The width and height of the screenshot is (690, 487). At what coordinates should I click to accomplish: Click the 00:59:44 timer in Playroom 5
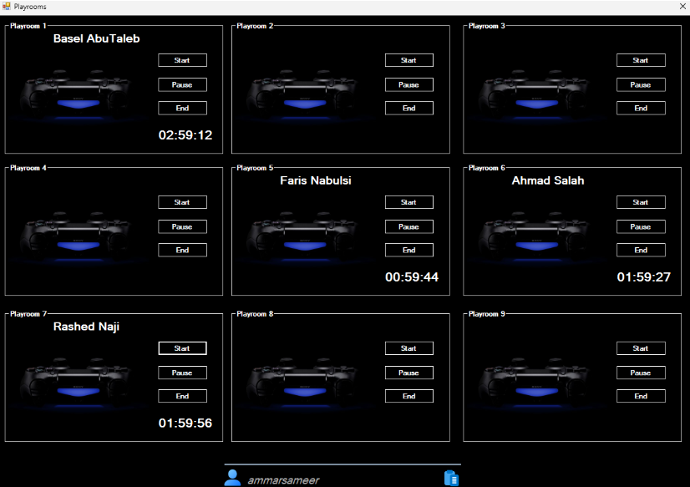tap(412, 277)
